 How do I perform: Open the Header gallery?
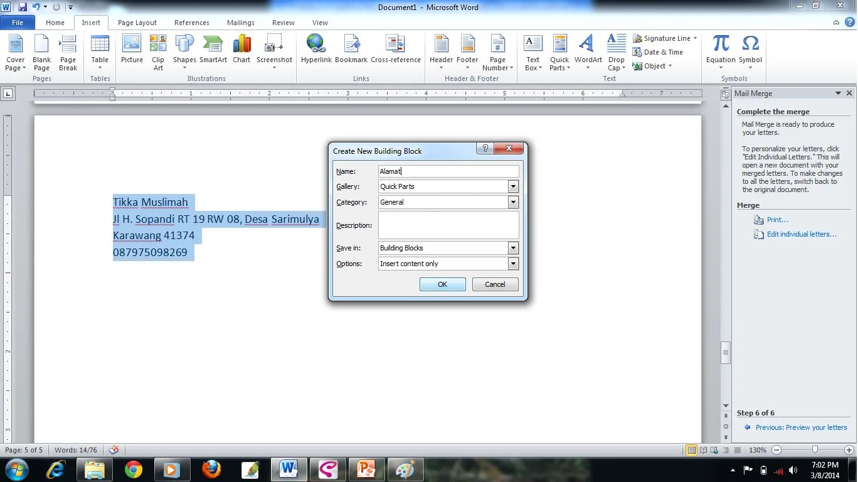click(441, 53)
